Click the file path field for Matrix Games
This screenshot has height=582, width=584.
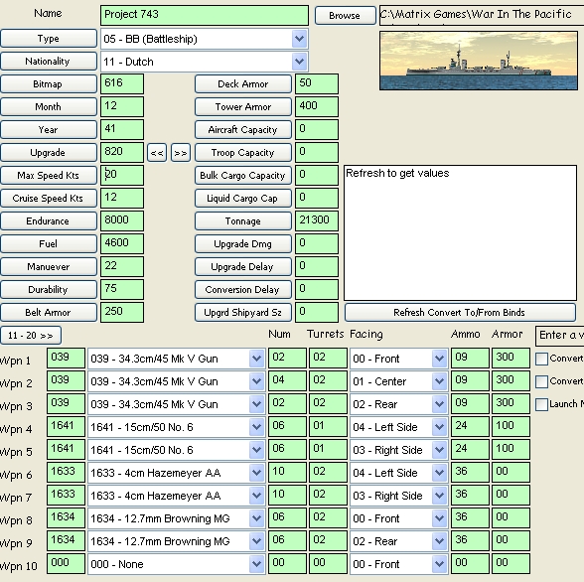(482, 15)
